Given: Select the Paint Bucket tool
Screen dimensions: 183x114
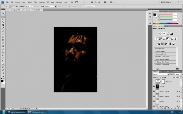Looking at the screenshot, I should [3, 46].
